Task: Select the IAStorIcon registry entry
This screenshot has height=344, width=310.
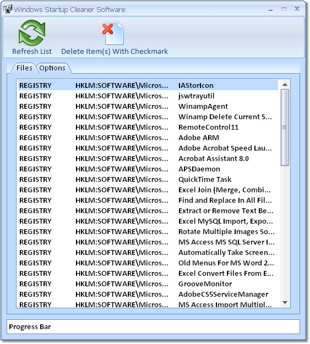Action: 148,85
